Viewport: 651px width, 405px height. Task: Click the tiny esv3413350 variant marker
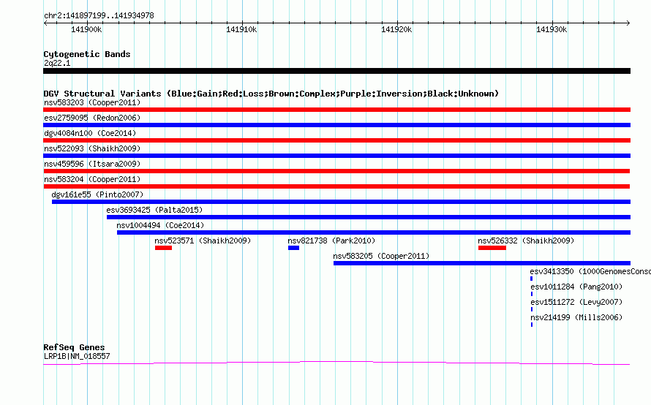pos(532,279)
